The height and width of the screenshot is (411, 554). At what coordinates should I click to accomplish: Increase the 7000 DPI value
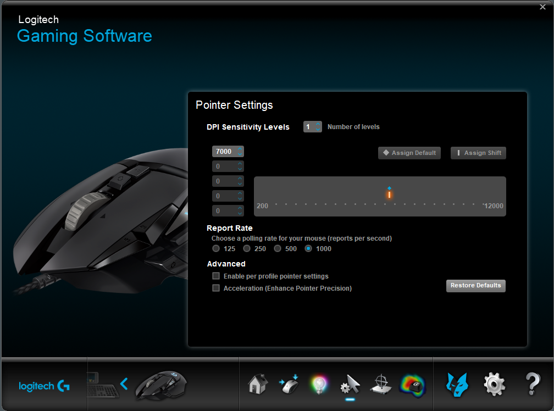click(240, 149)
